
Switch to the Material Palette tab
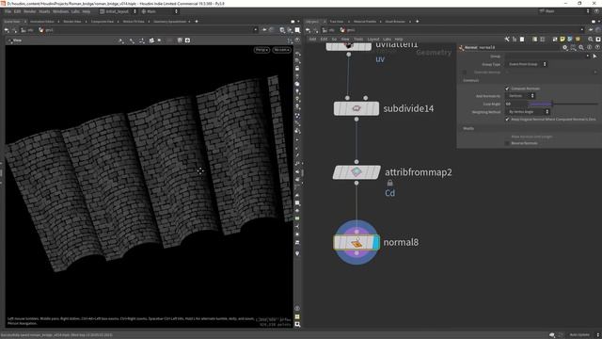[x=365, y=22]
